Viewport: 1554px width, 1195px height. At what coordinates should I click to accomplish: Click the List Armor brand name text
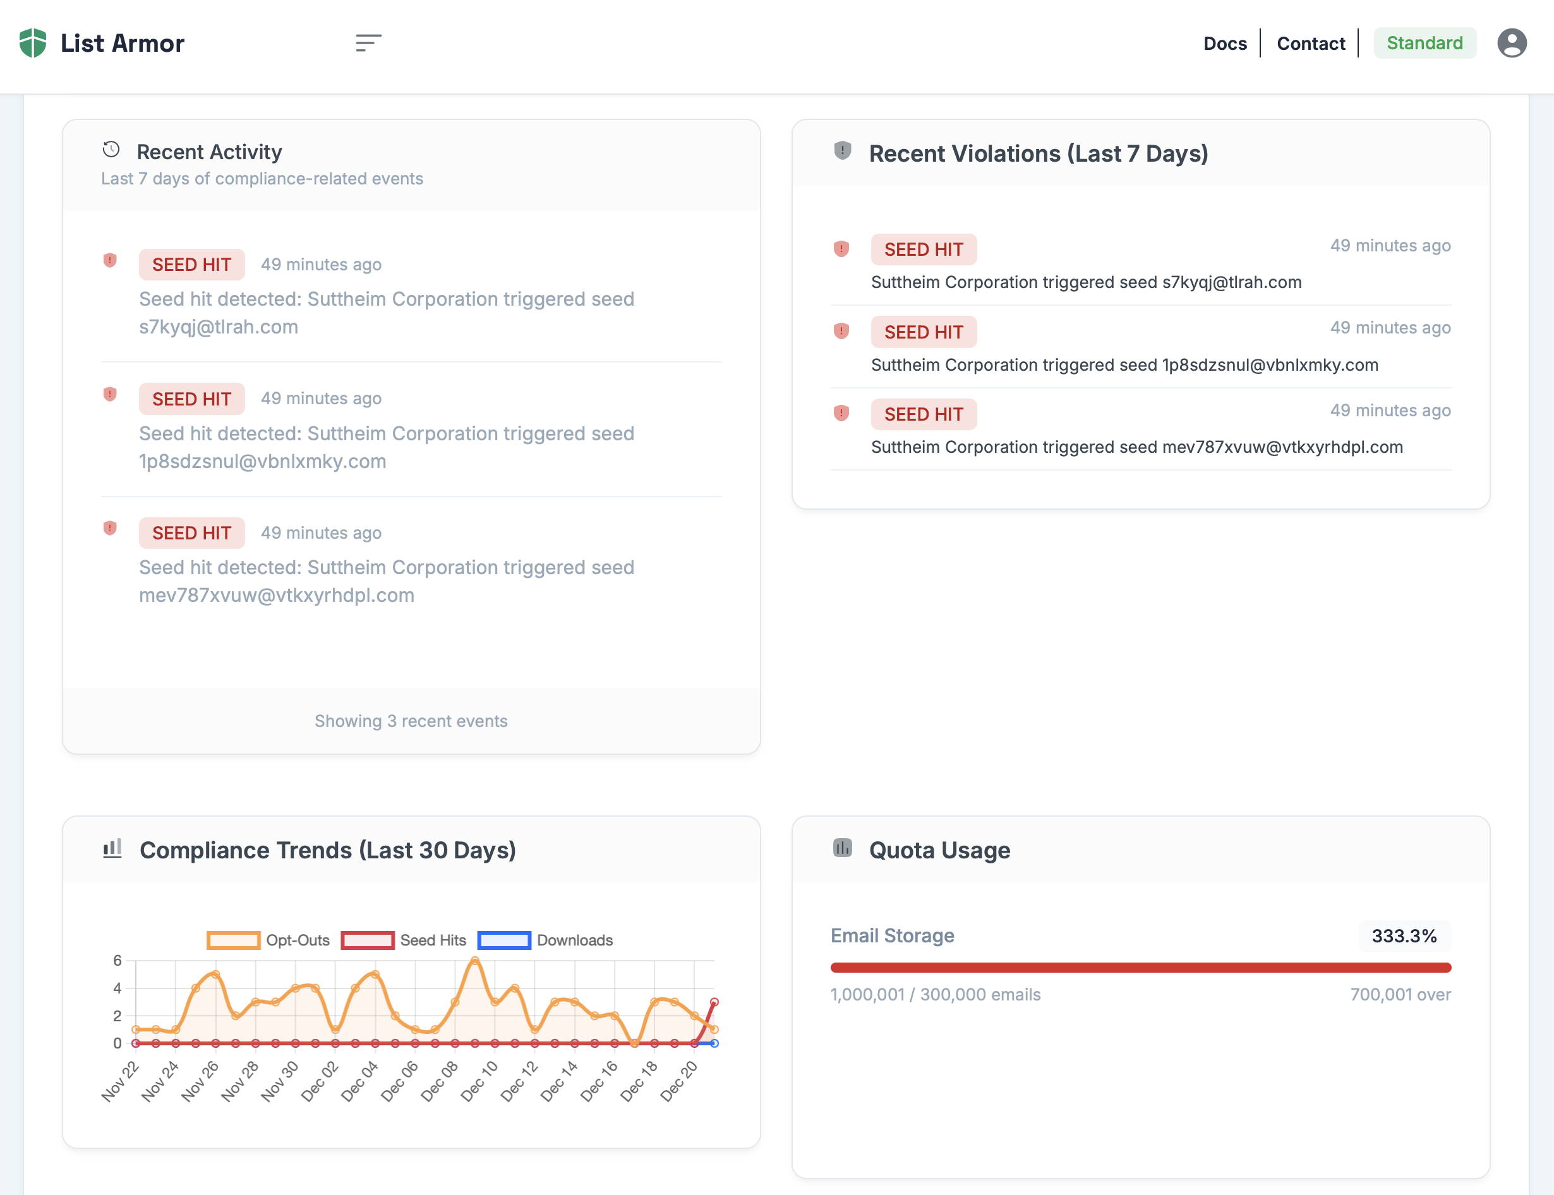pos(123,44)
